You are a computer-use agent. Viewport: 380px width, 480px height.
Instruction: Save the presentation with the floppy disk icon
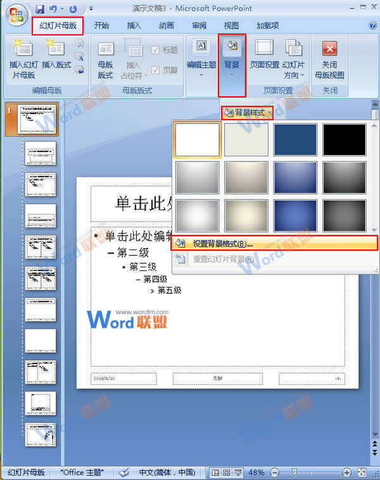point(40,9)
